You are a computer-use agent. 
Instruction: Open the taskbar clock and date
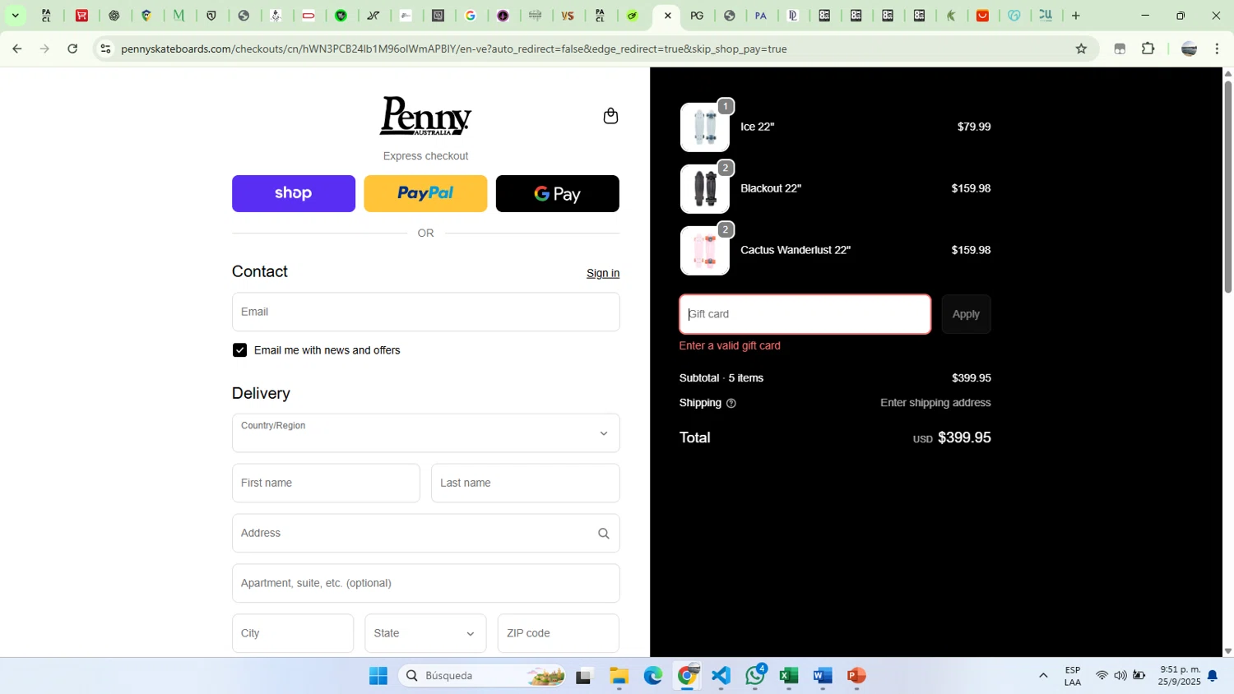tap(1180, 676)
